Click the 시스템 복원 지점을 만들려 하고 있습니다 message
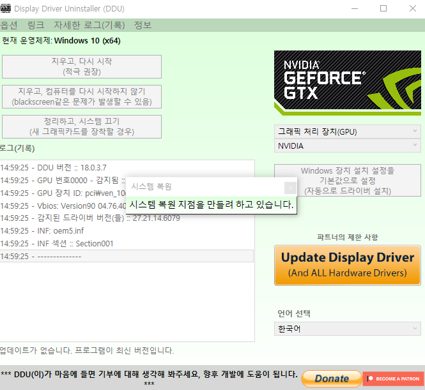This screenshot has width=425, height=390. (211, 204)
